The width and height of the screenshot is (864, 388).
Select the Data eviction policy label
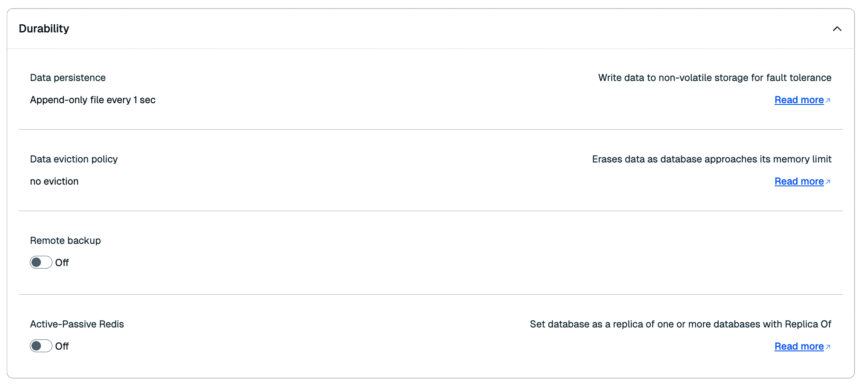pyautogui.click(x=74, y=159)
